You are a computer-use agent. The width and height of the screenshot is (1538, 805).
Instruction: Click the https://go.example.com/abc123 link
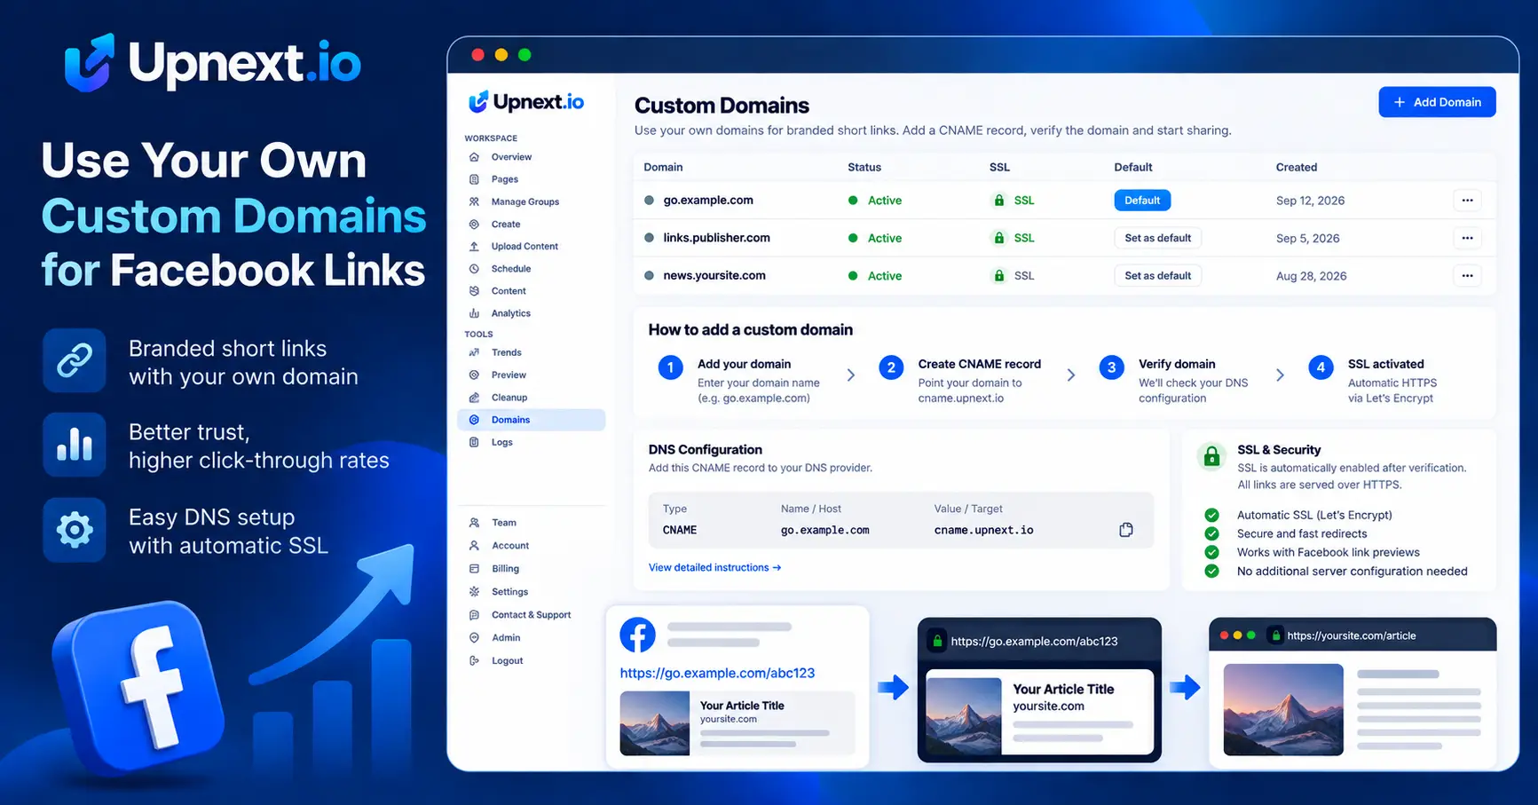(x=717, y=673)
